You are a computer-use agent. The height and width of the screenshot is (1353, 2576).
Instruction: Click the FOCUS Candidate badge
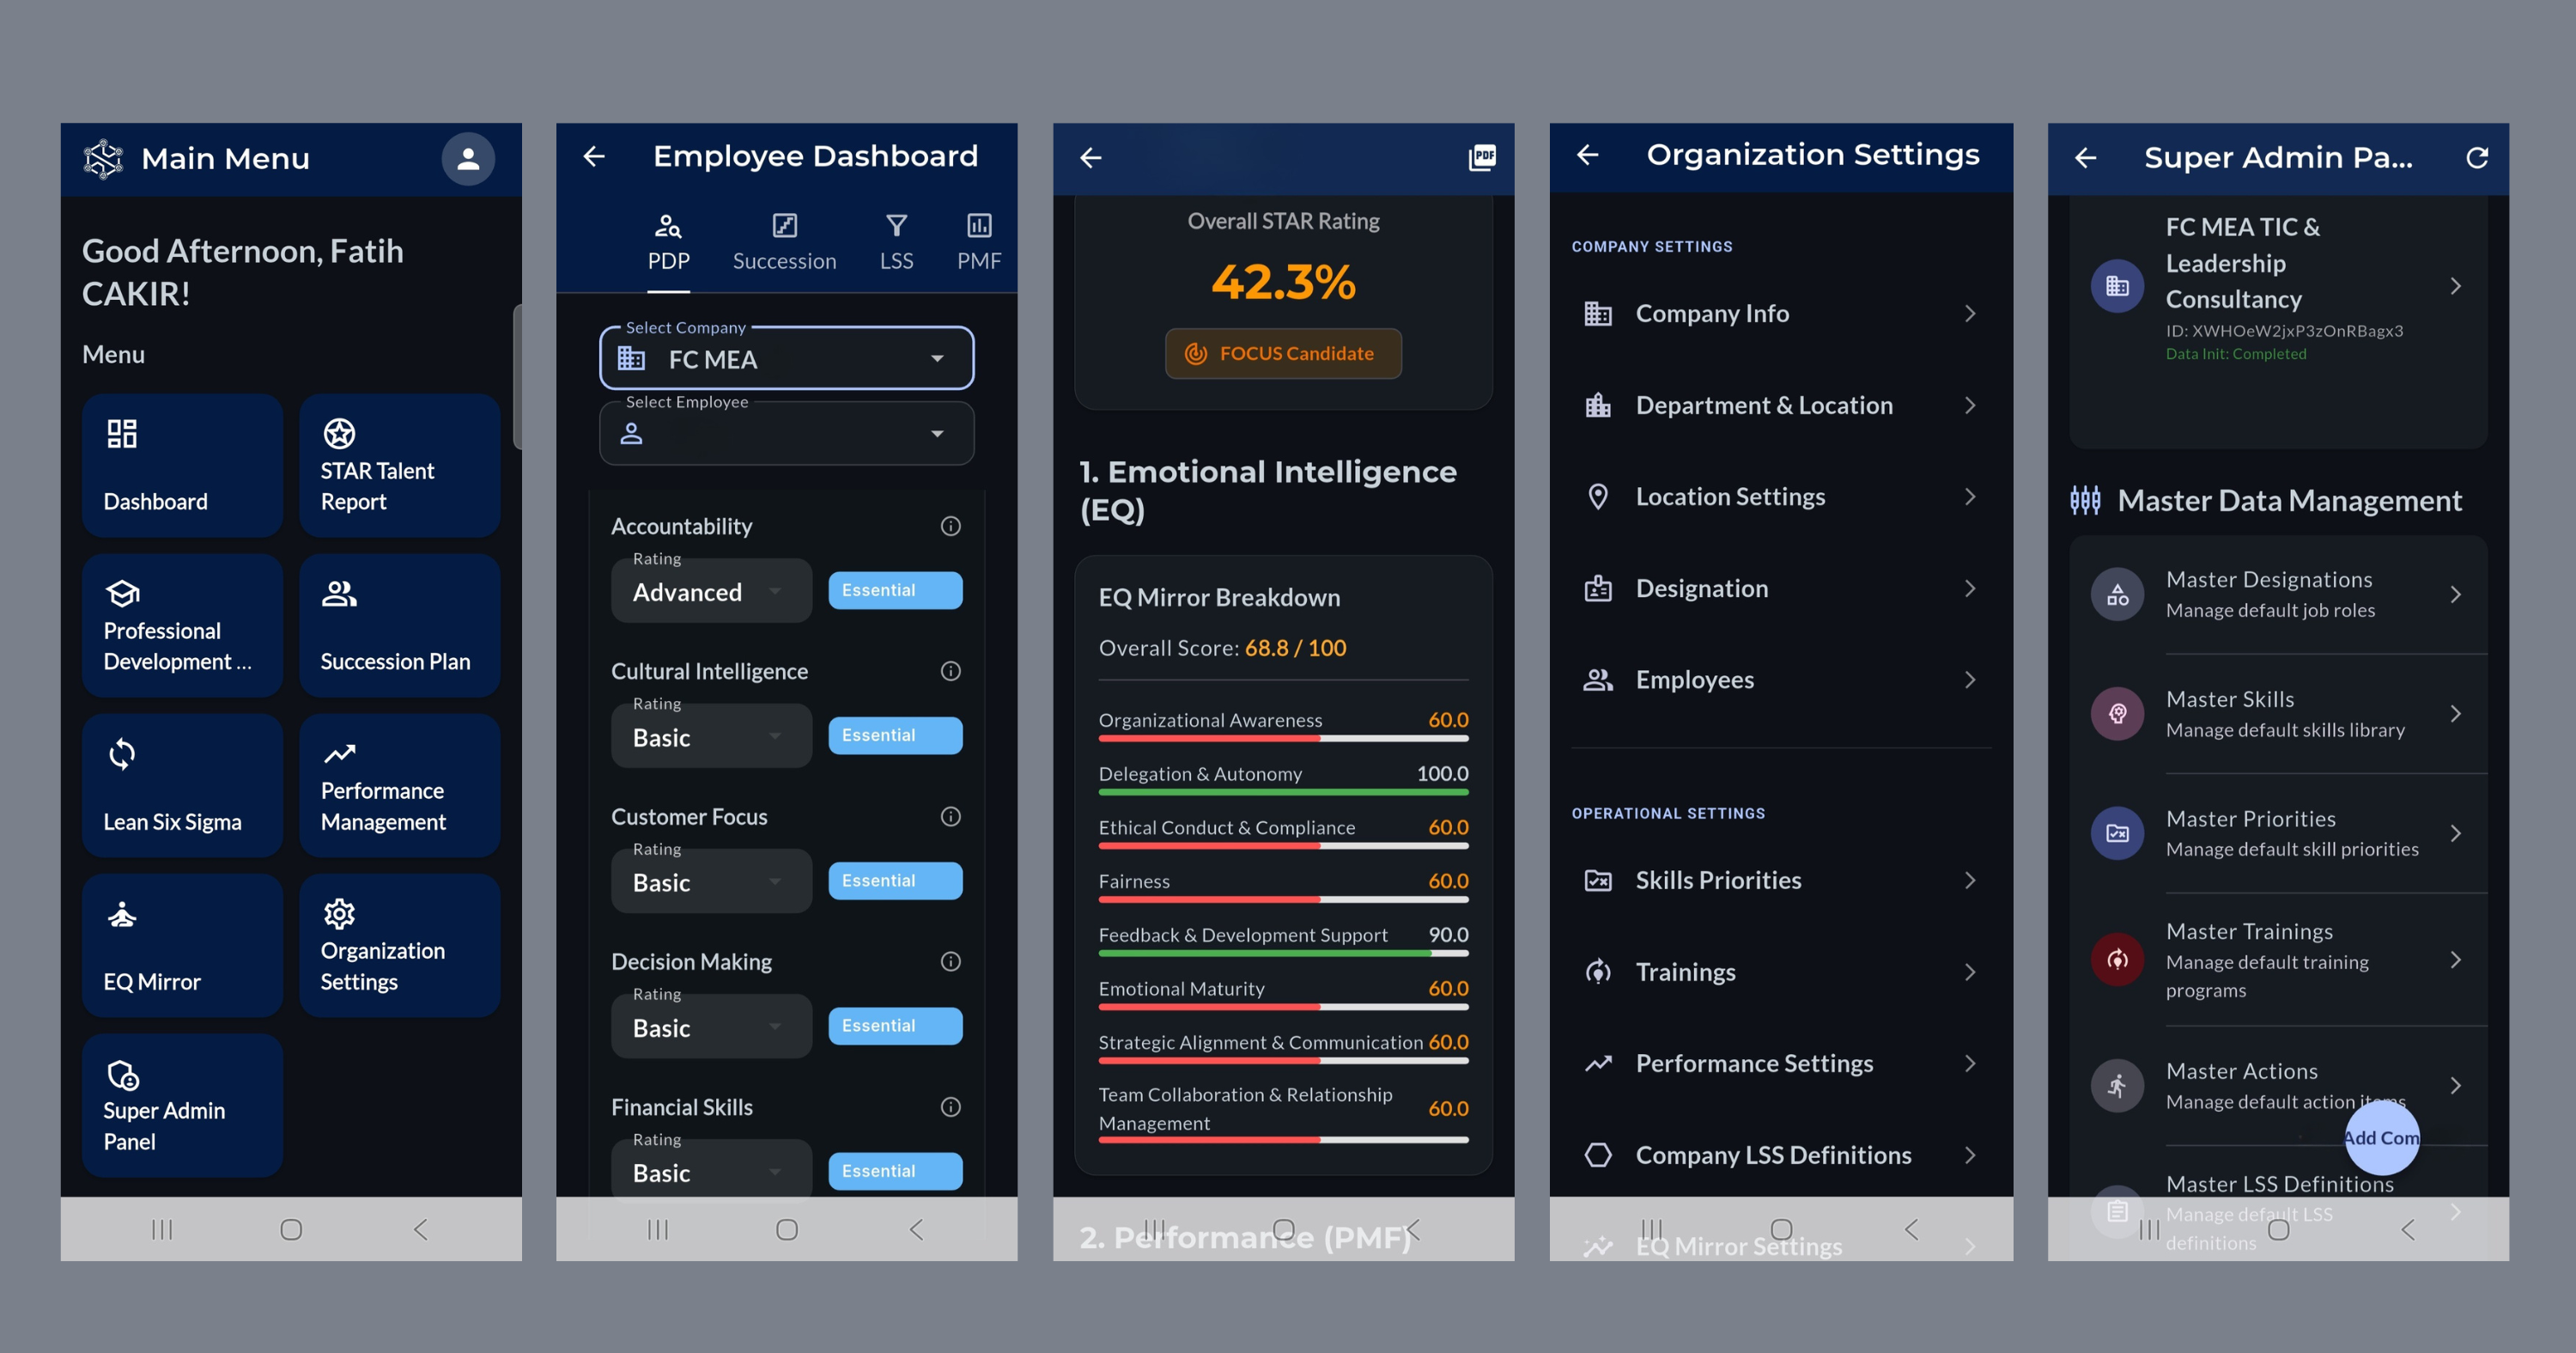(x=1282, y=353)
